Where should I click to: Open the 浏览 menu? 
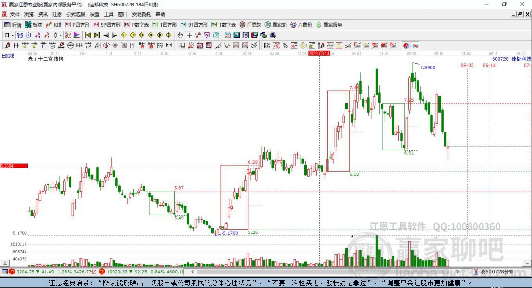click(x=29, y=14)
